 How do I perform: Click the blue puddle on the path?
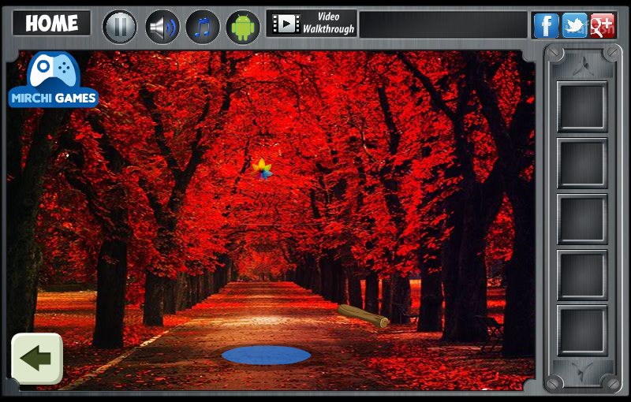point(266,355)
